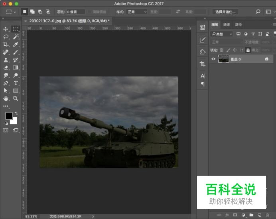Open the Paragraph panel icon
The height and width of the screenshot is (219, 276).
[x=203, y=84]
